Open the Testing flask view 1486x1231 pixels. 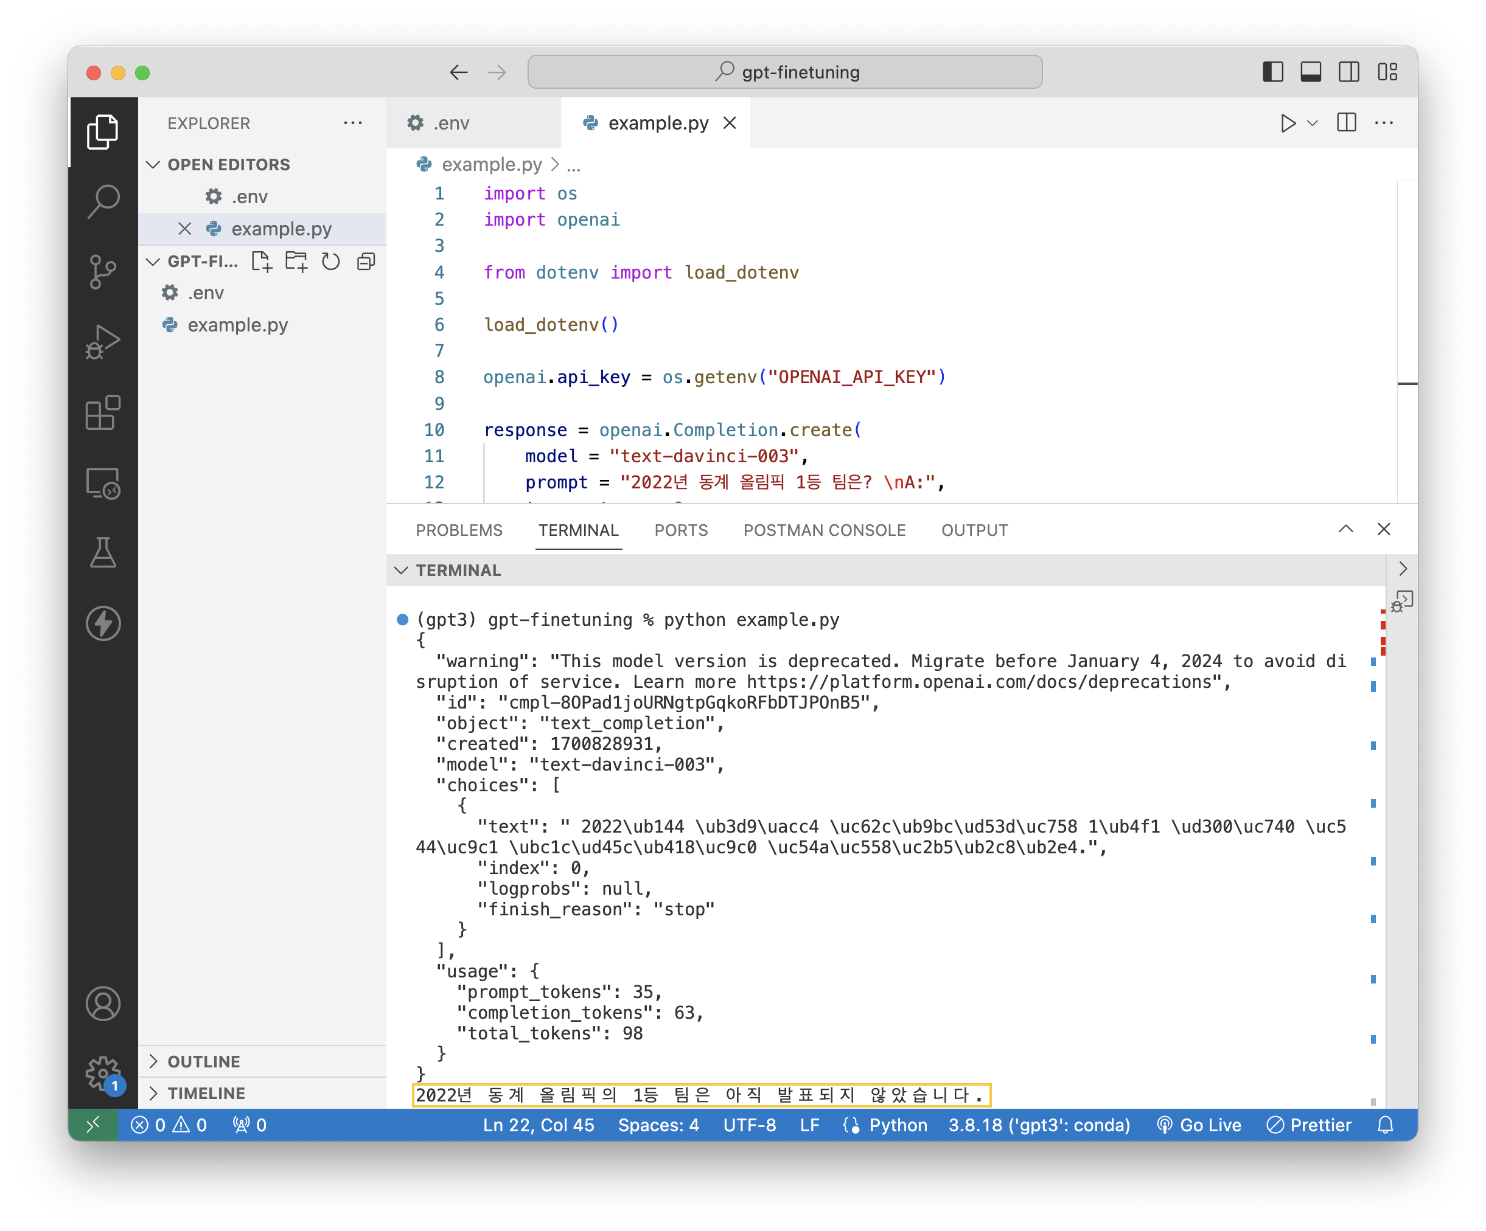103,553
